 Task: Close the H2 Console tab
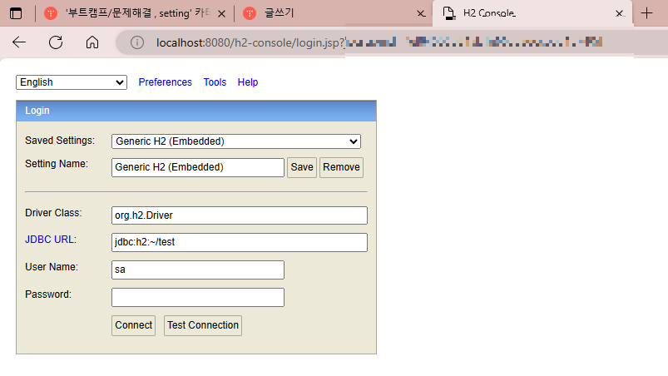tap(620, 13)
